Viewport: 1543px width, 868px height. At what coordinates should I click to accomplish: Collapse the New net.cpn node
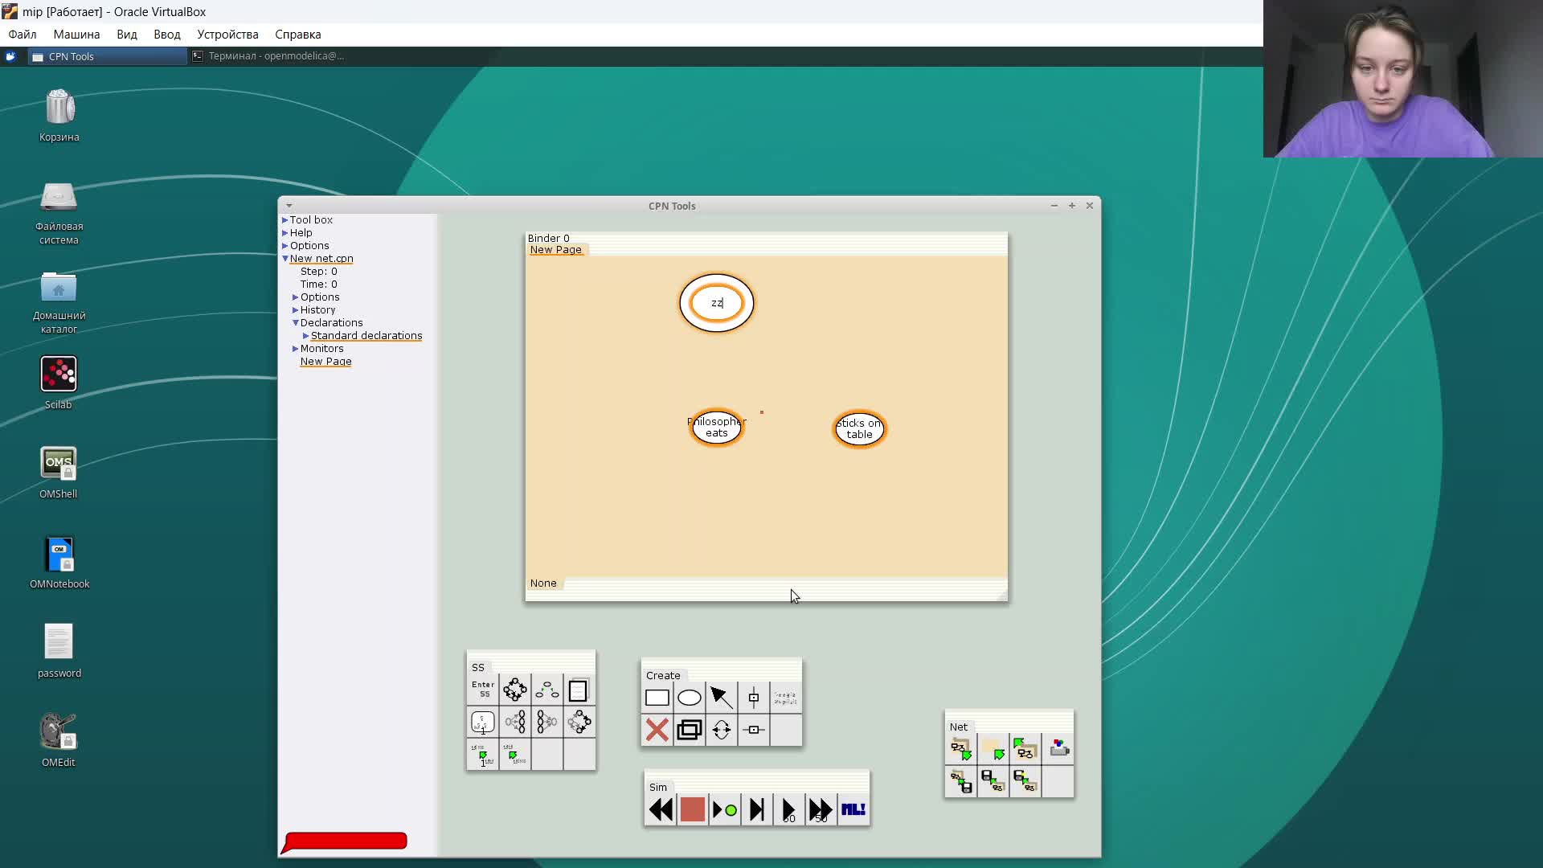click(x=284, y=259)
